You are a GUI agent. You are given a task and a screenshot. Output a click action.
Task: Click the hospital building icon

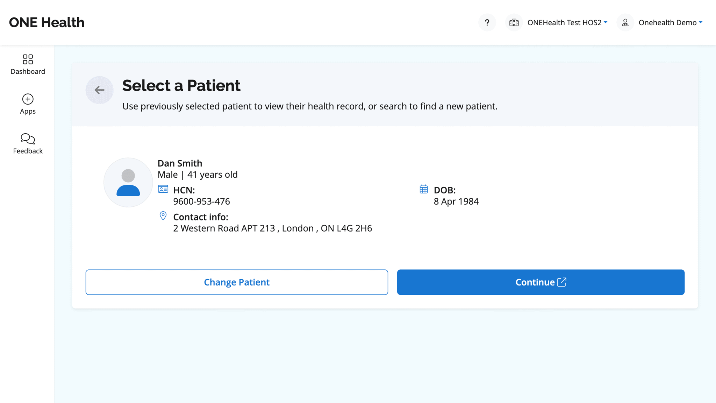coord(514,23)
